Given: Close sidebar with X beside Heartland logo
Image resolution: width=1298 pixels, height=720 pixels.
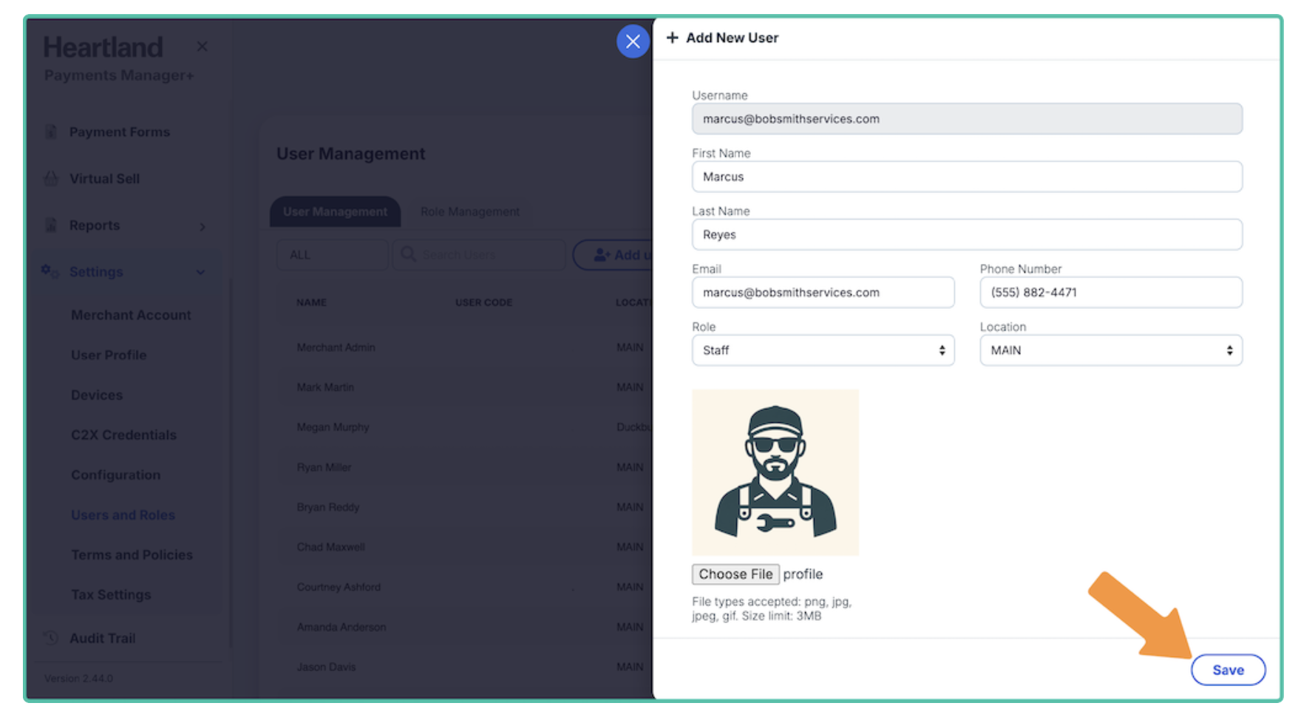Looking at the screenshot, I should click(202, 47).
